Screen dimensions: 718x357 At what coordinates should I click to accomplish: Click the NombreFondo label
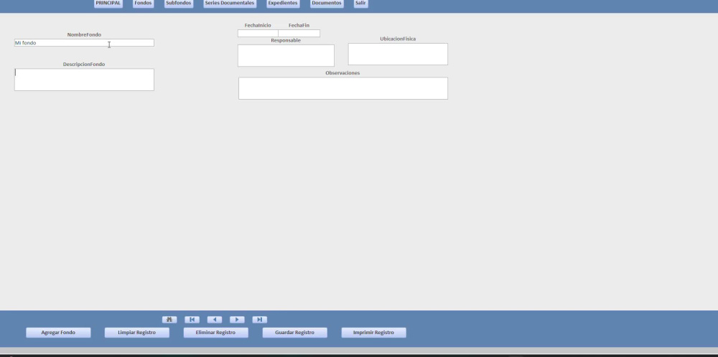click(x=84, y=34)
